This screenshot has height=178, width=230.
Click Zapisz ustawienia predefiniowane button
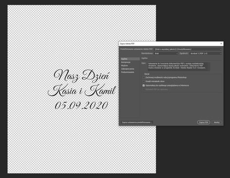137,123
